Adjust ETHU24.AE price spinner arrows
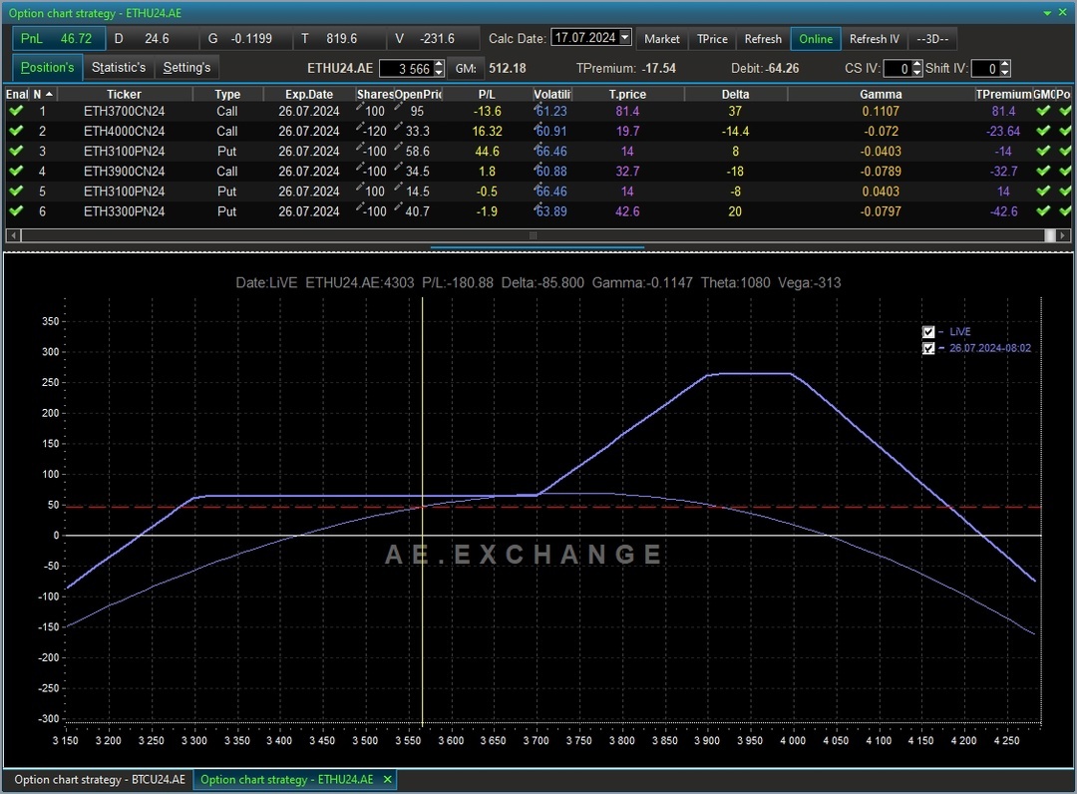 coord(439,68)
